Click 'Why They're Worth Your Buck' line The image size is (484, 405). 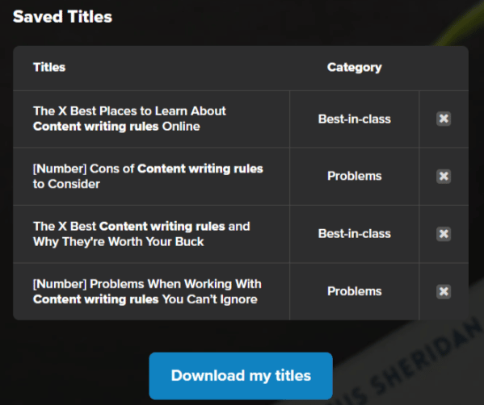[119, 242]
